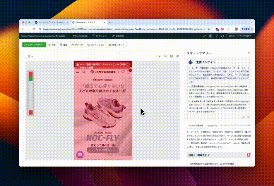Select the 数値レポート tab
This screenshot has height=186, width=274.
pos(116,45)
